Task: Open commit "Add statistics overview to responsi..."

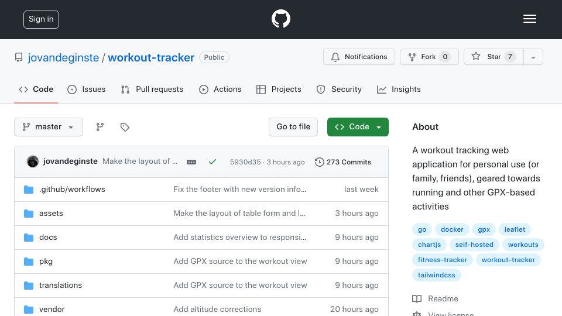Action: coord(240,237)
